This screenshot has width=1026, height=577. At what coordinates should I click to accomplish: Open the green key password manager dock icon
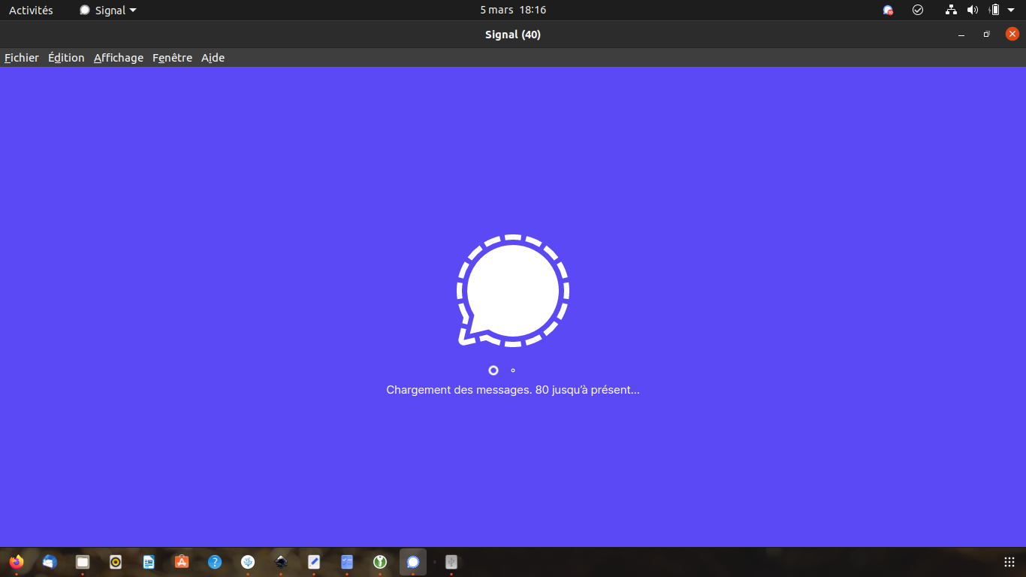pyautogui.click(x=380, y=561)
